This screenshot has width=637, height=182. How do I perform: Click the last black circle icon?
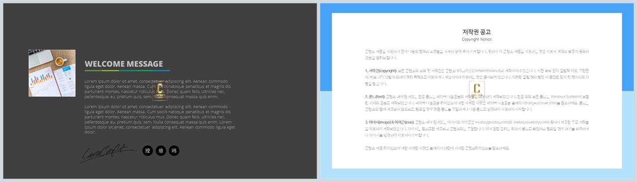(174, 151)
